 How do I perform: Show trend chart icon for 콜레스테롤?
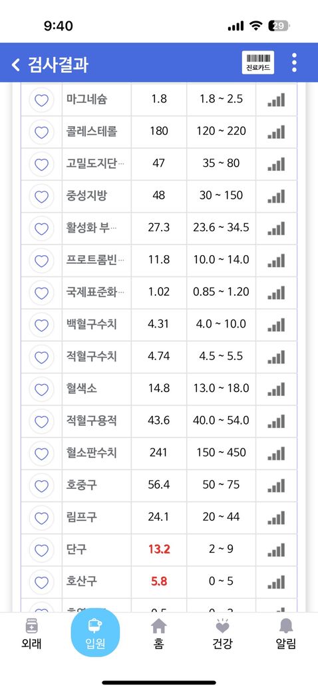276,132
